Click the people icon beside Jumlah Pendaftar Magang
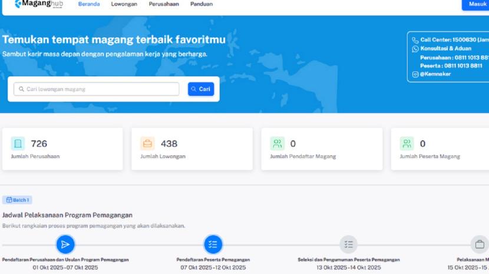Screen dimensions: 489x274 point(277,143)
